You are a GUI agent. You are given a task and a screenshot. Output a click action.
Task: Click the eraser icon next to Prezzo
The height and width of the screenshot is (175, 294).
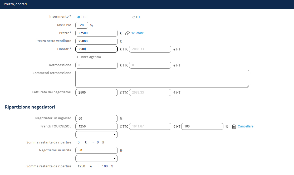coord(128,33)
